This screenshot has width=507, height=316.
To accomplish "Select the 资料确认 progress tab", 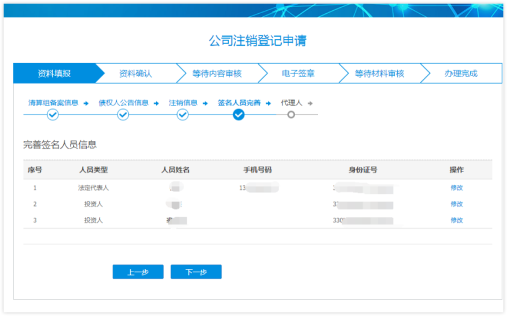I will pos(135,73).
